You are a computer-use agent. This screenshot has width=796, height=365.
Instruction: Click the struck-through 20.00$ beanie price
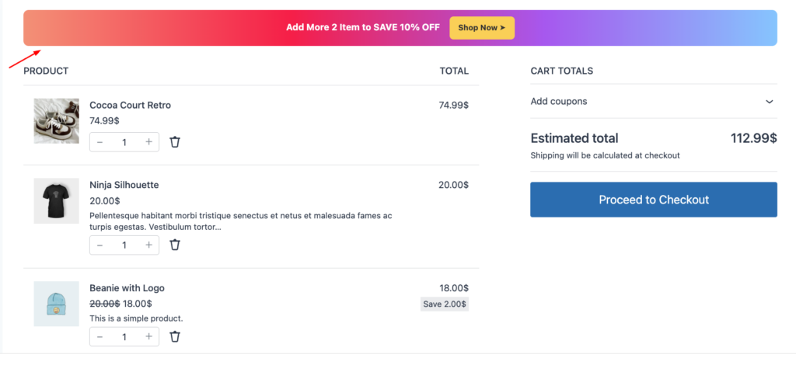105,304
